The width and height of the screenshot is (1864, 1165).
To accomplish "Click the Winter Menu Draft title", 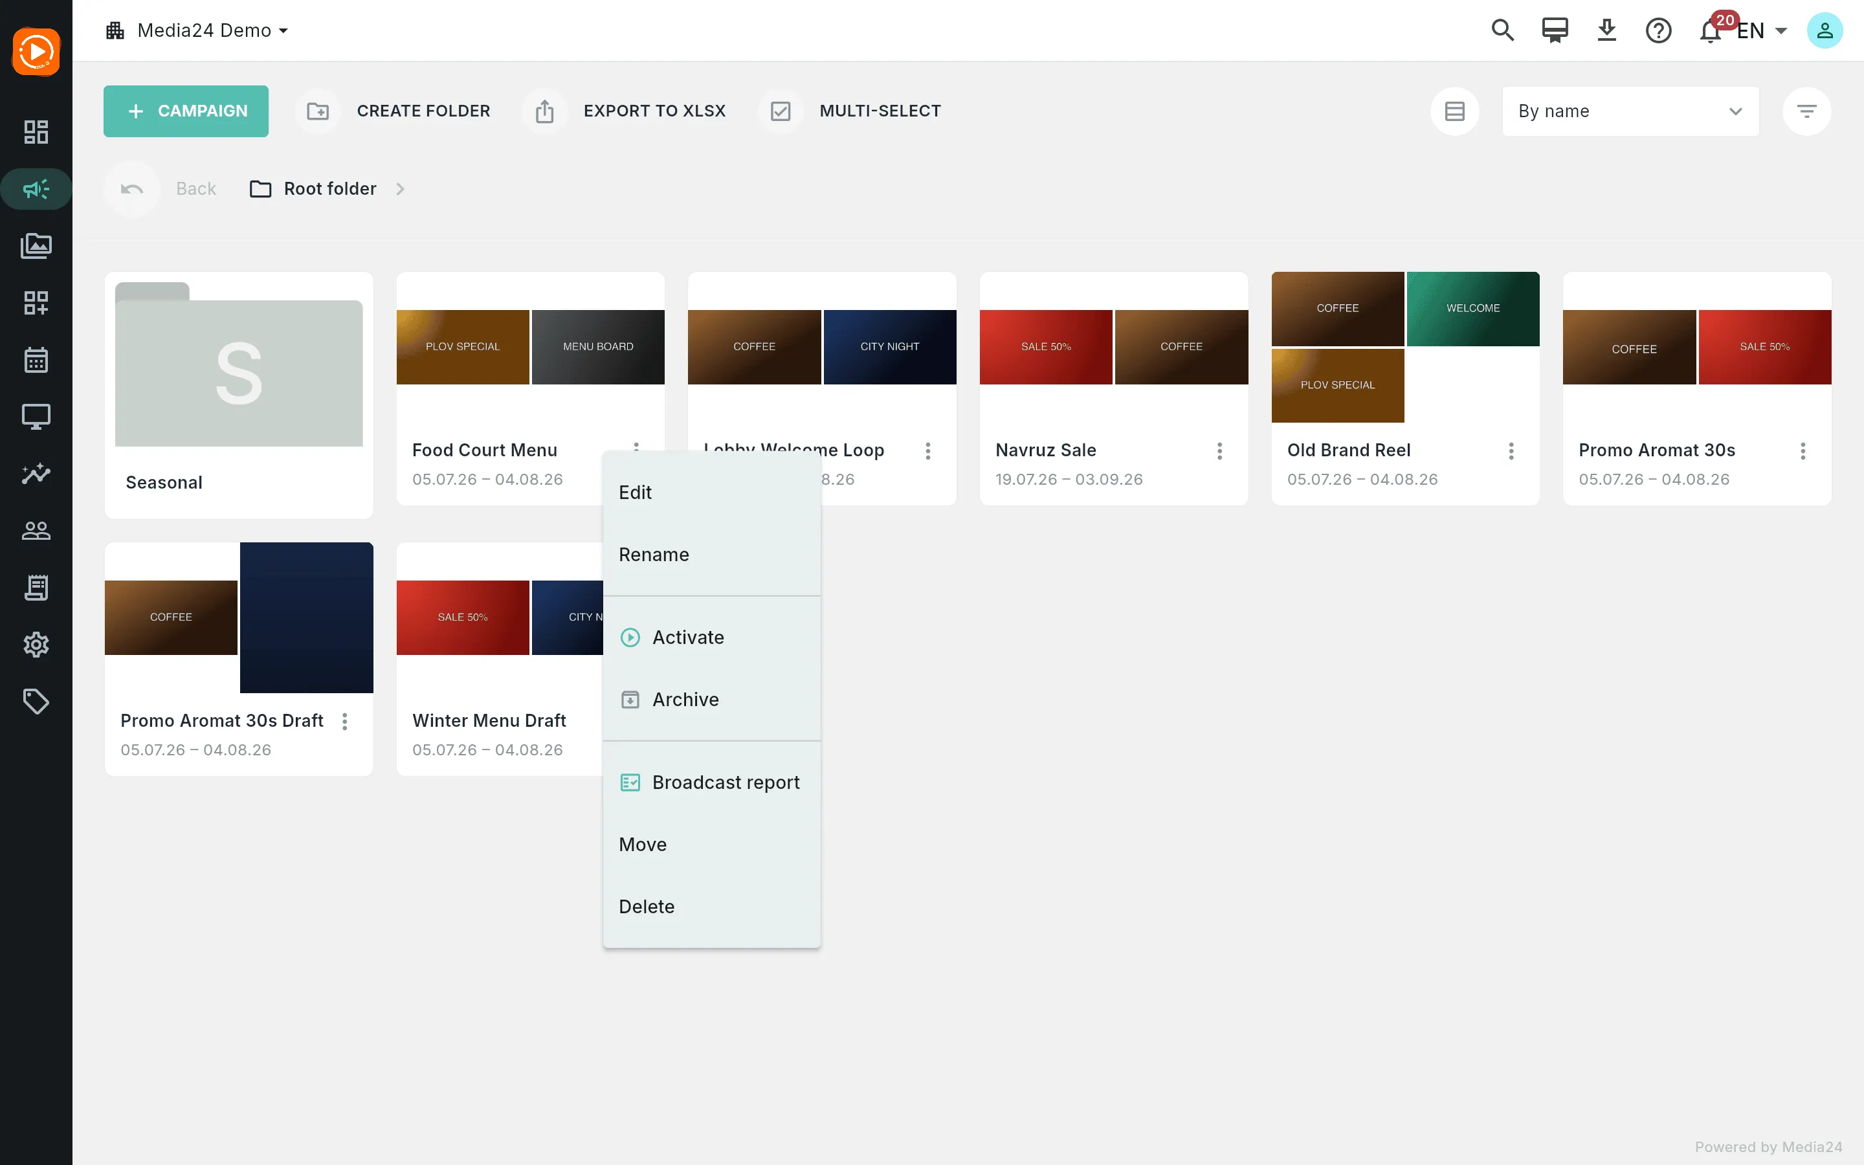I will (x=489, y=720).
